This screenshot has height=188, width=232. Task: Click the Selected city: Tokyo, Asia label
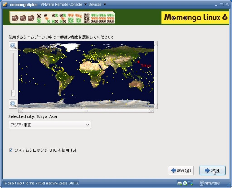[32, 116]
